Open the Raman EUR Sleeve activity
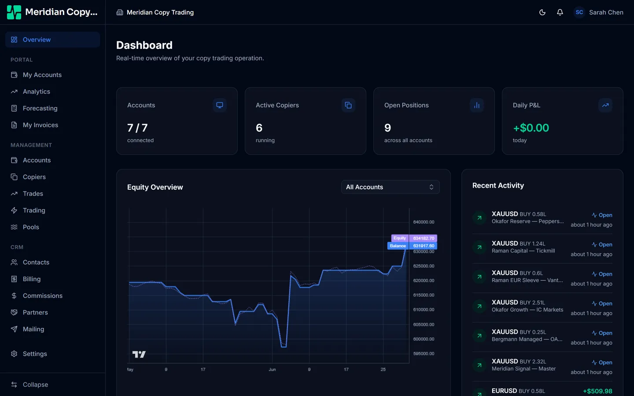This screenshot has height=396, width=634. pos(542,278)
